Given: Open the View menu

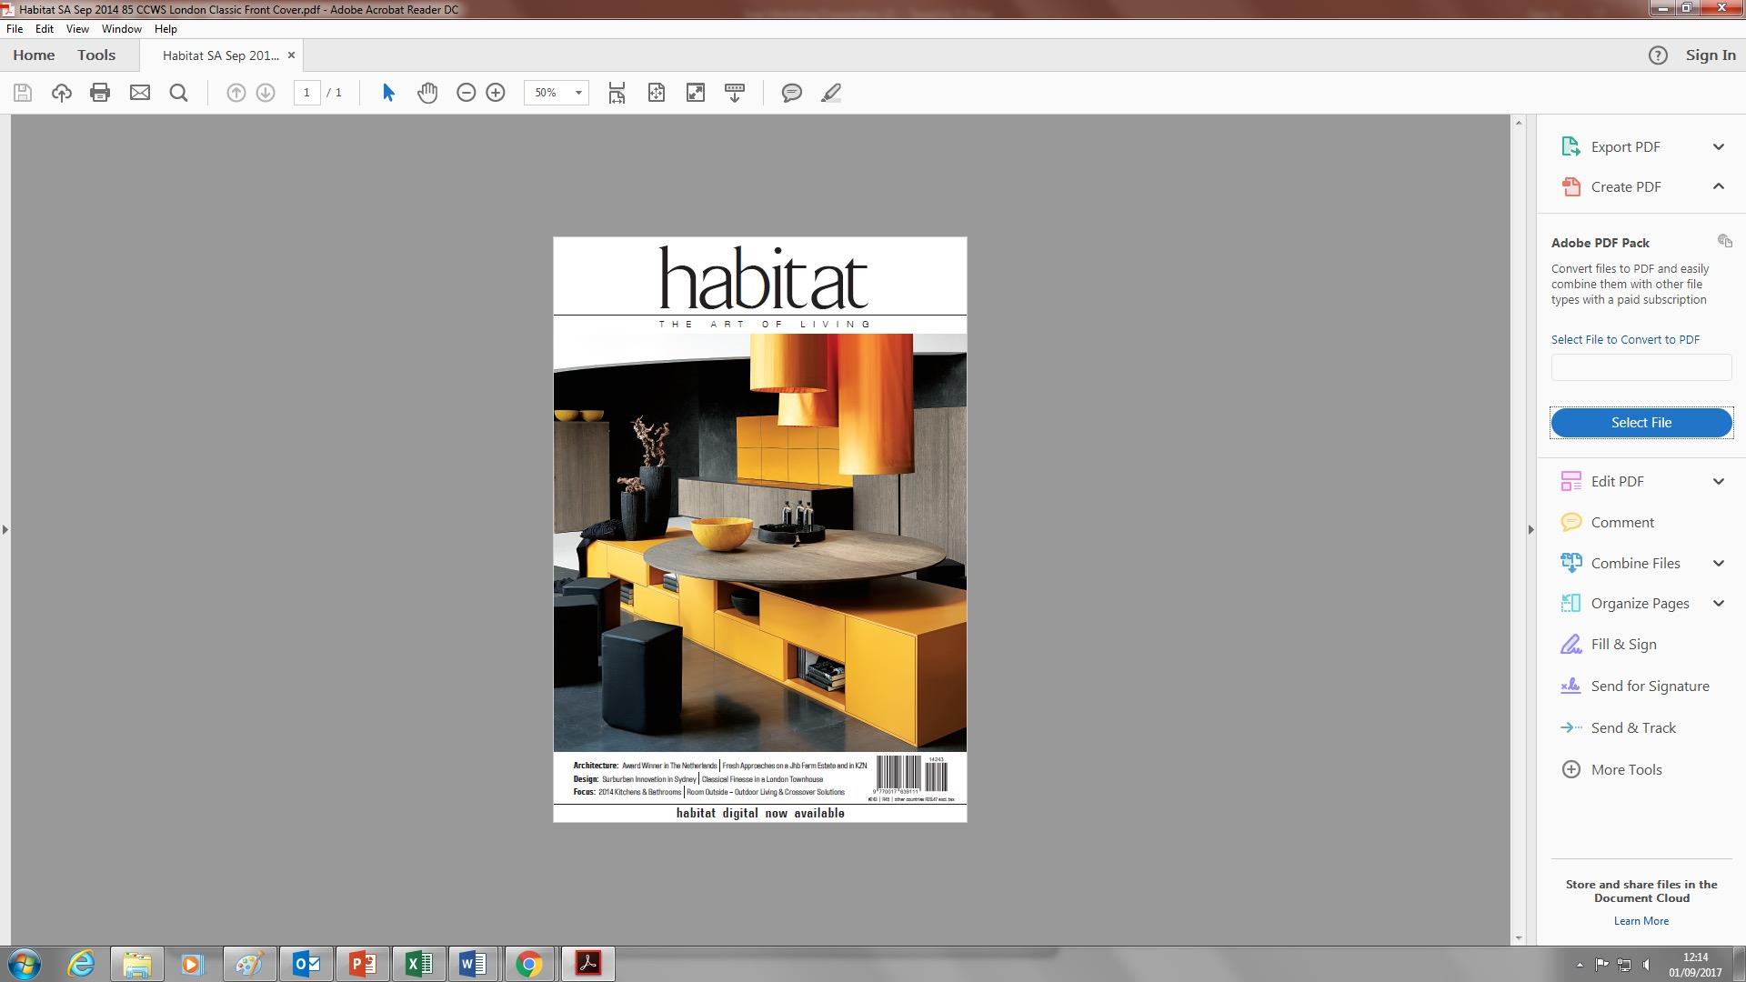Looking at the screenshot, I should tap(77, 29).
